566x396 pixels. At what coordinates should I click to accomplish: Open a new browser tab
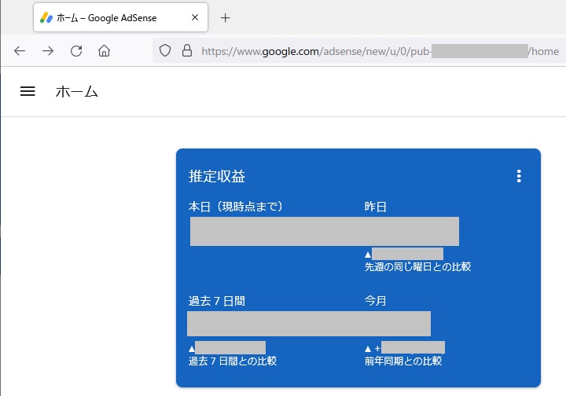click(x=226, y=17)
